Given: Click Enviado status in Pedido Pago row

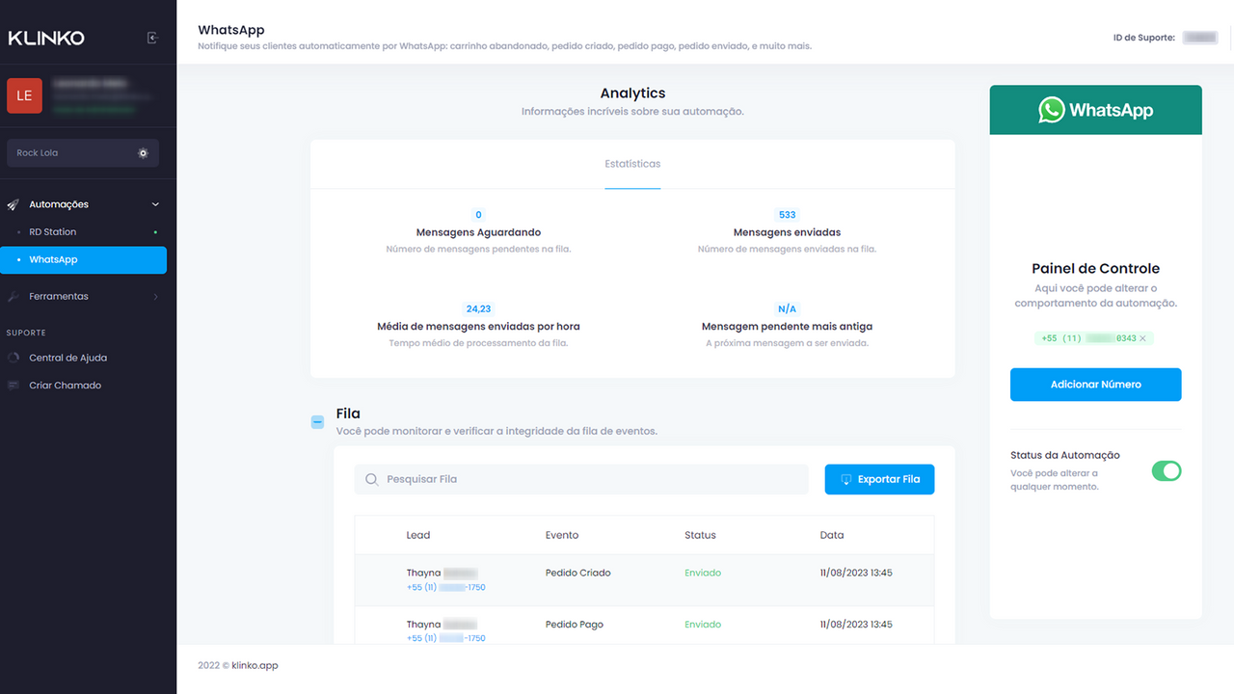Looking at the screenshot, I should click(703, 625).
